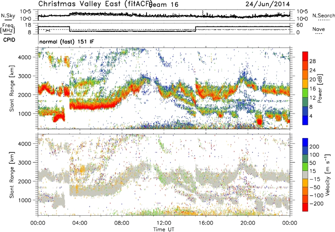Click the '12' label on power colorbar

[x=312, y=98]
